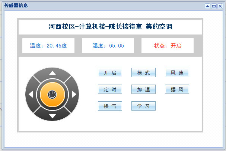226x151 pixels.
Task: Click the 换 气 ventilation button
Action: [x=110, y=106]
